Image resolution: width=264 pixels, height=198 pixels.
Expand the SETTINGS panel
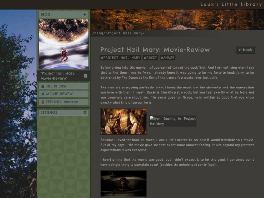click(64, 112)
